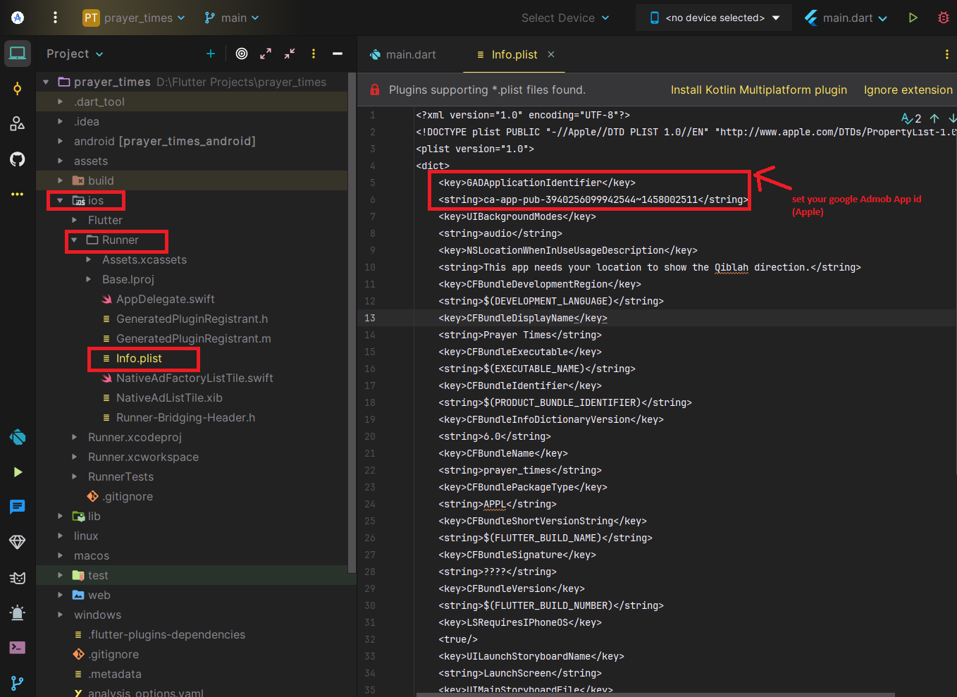Click the add new file plus icon
The height and width of the screenshot is (697, 957).
point(210,54)
